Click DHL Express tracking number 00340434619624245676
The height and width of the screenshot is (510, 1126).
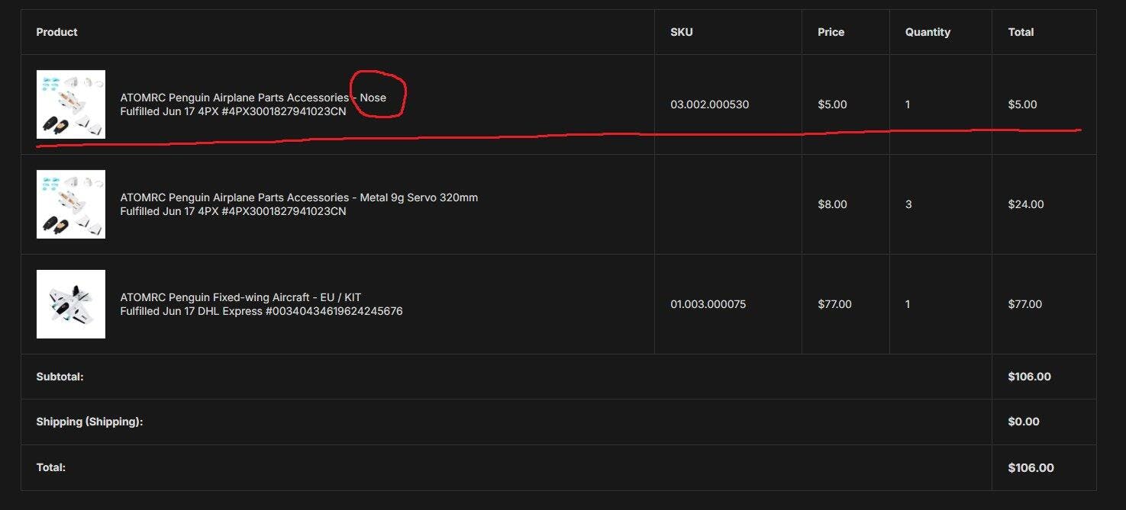[333, 311]
